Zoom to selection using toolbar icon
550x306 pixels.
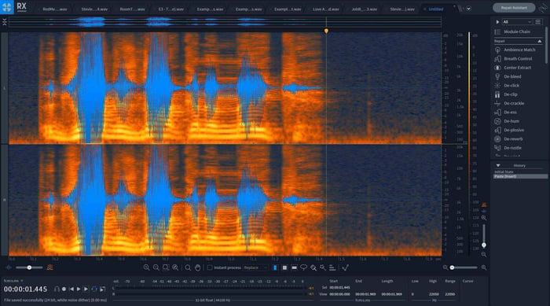click(166, 267)
